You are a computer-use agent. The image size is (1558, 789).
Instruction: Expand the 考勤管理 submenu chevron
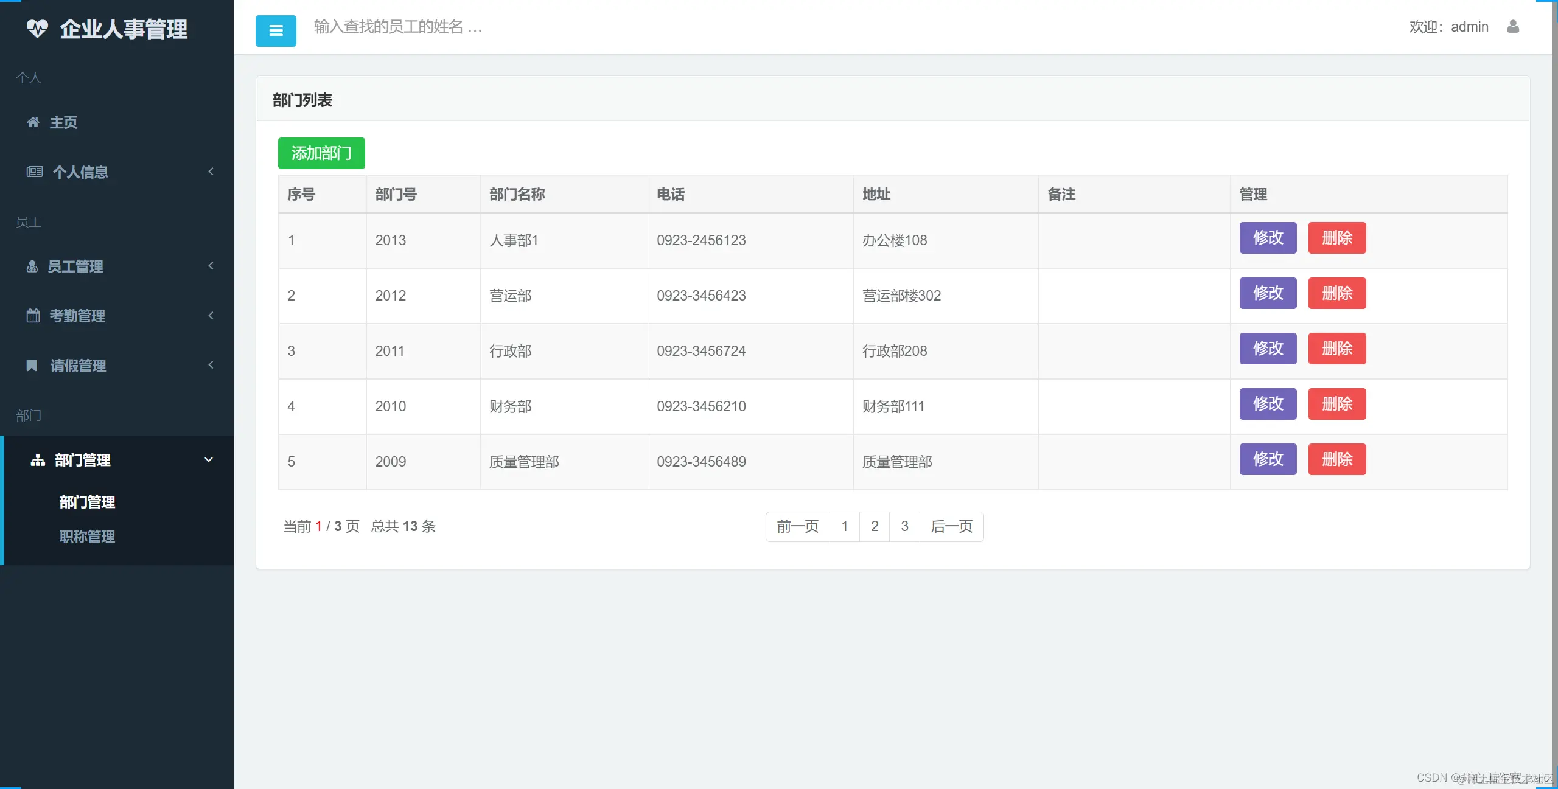[x=211, y=316]
